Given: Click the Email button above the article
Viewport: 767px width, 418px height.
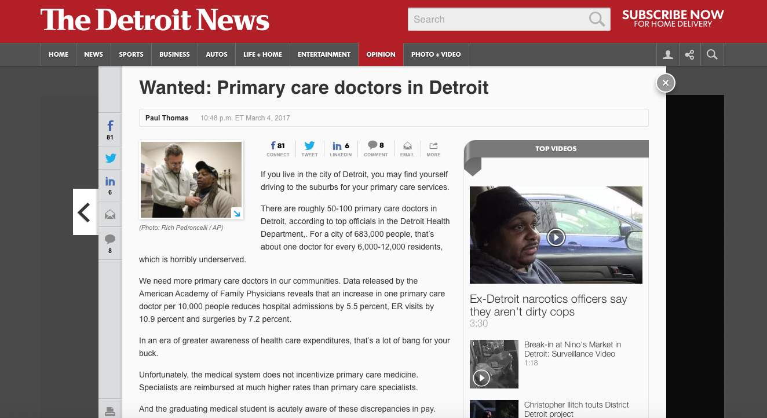Looking at the screenshot, I should click(407, 149).
